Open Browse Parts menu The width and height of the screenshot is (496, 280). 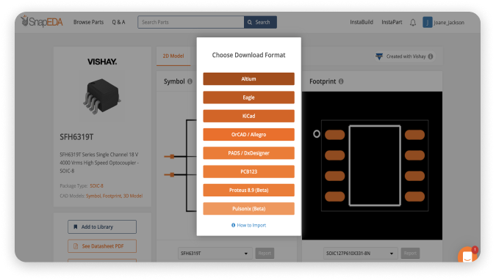coord(89,22)
